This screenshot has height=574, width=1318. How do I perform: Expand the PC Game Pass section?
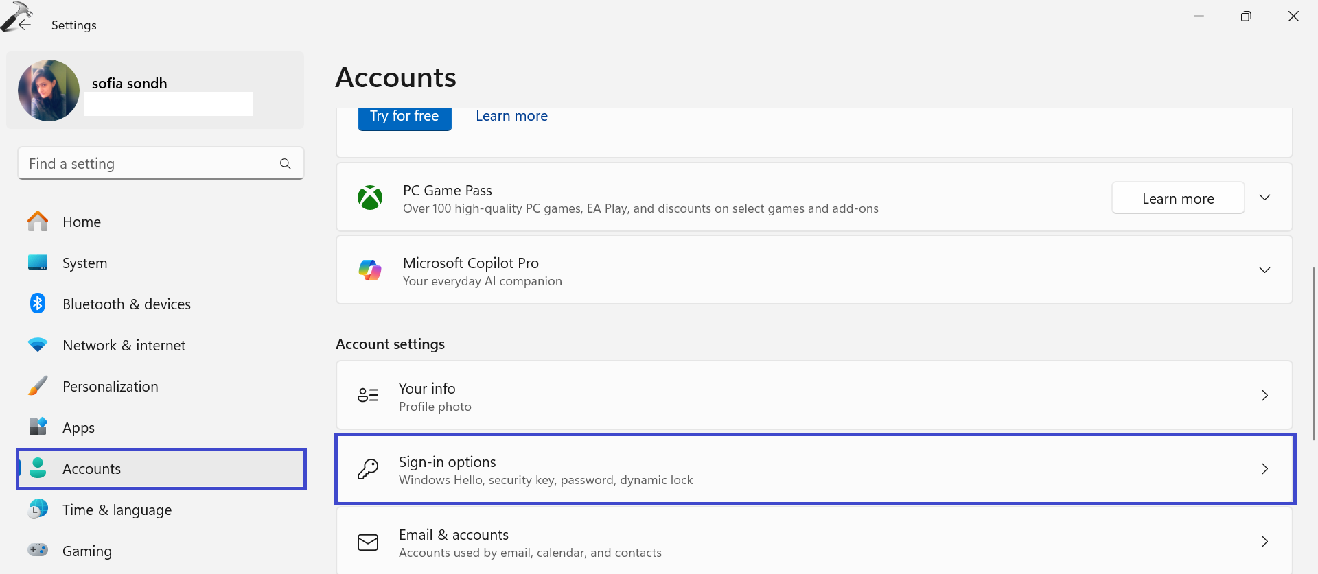1264,198
